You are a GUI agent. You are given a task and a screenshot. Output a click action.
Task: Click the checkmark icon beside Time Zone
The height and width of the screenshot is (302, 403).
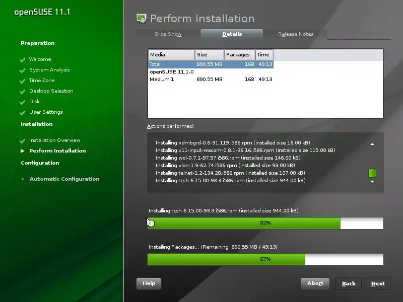(x=22, y=81)
